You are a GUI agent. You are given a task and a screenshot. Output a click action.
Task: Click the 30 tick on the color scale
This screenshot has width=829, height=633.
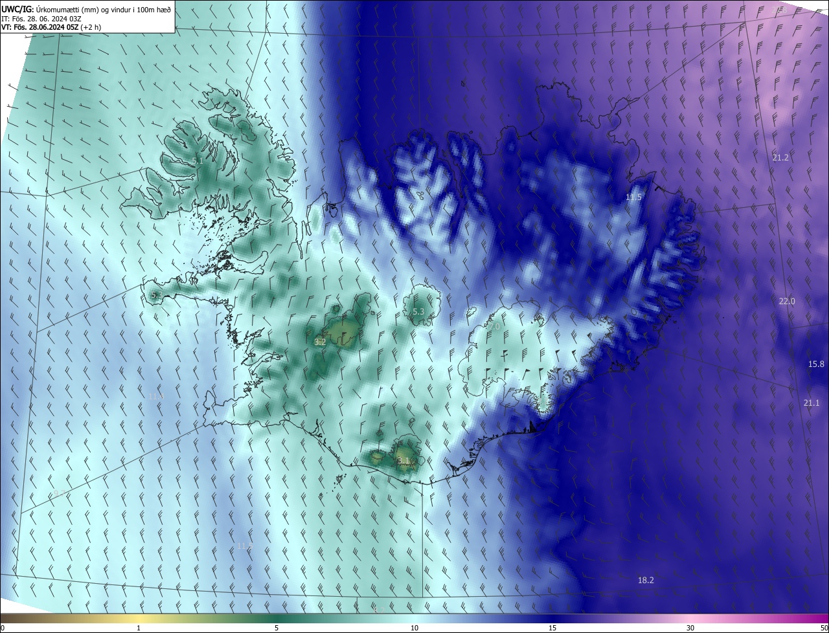pos(690,628)
